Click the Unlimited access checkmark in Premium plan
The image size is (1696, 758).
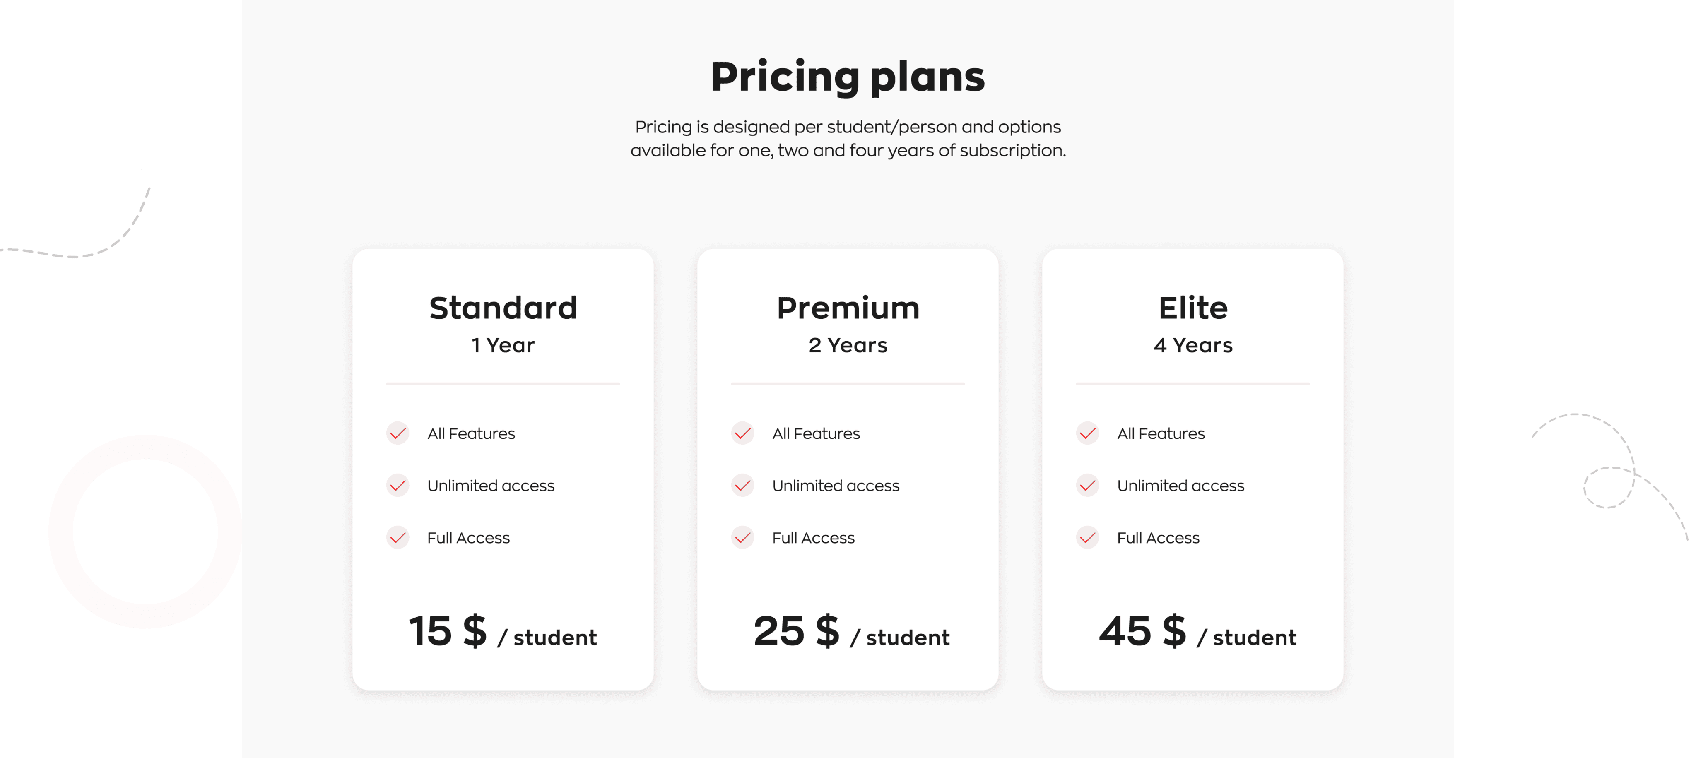coord(743,486)
